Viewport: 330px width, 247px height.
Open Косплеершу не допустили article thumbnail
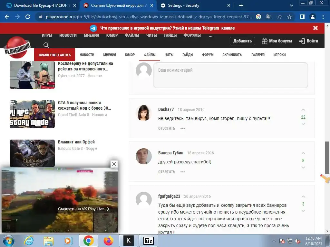click(x=32, y=75)
